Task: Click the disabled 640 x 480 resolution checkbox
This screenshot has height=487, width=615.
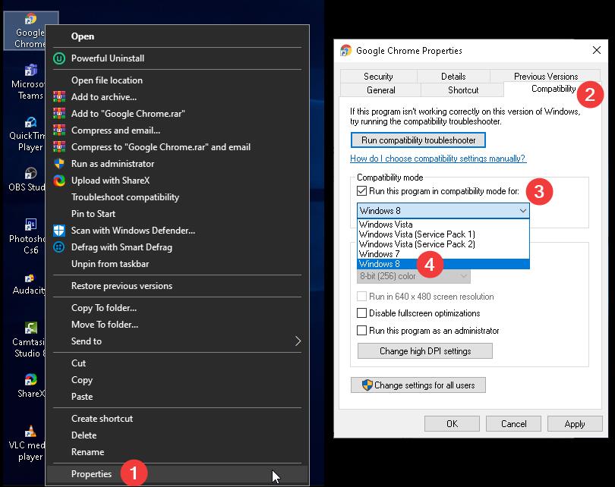Action: (361, 296)
